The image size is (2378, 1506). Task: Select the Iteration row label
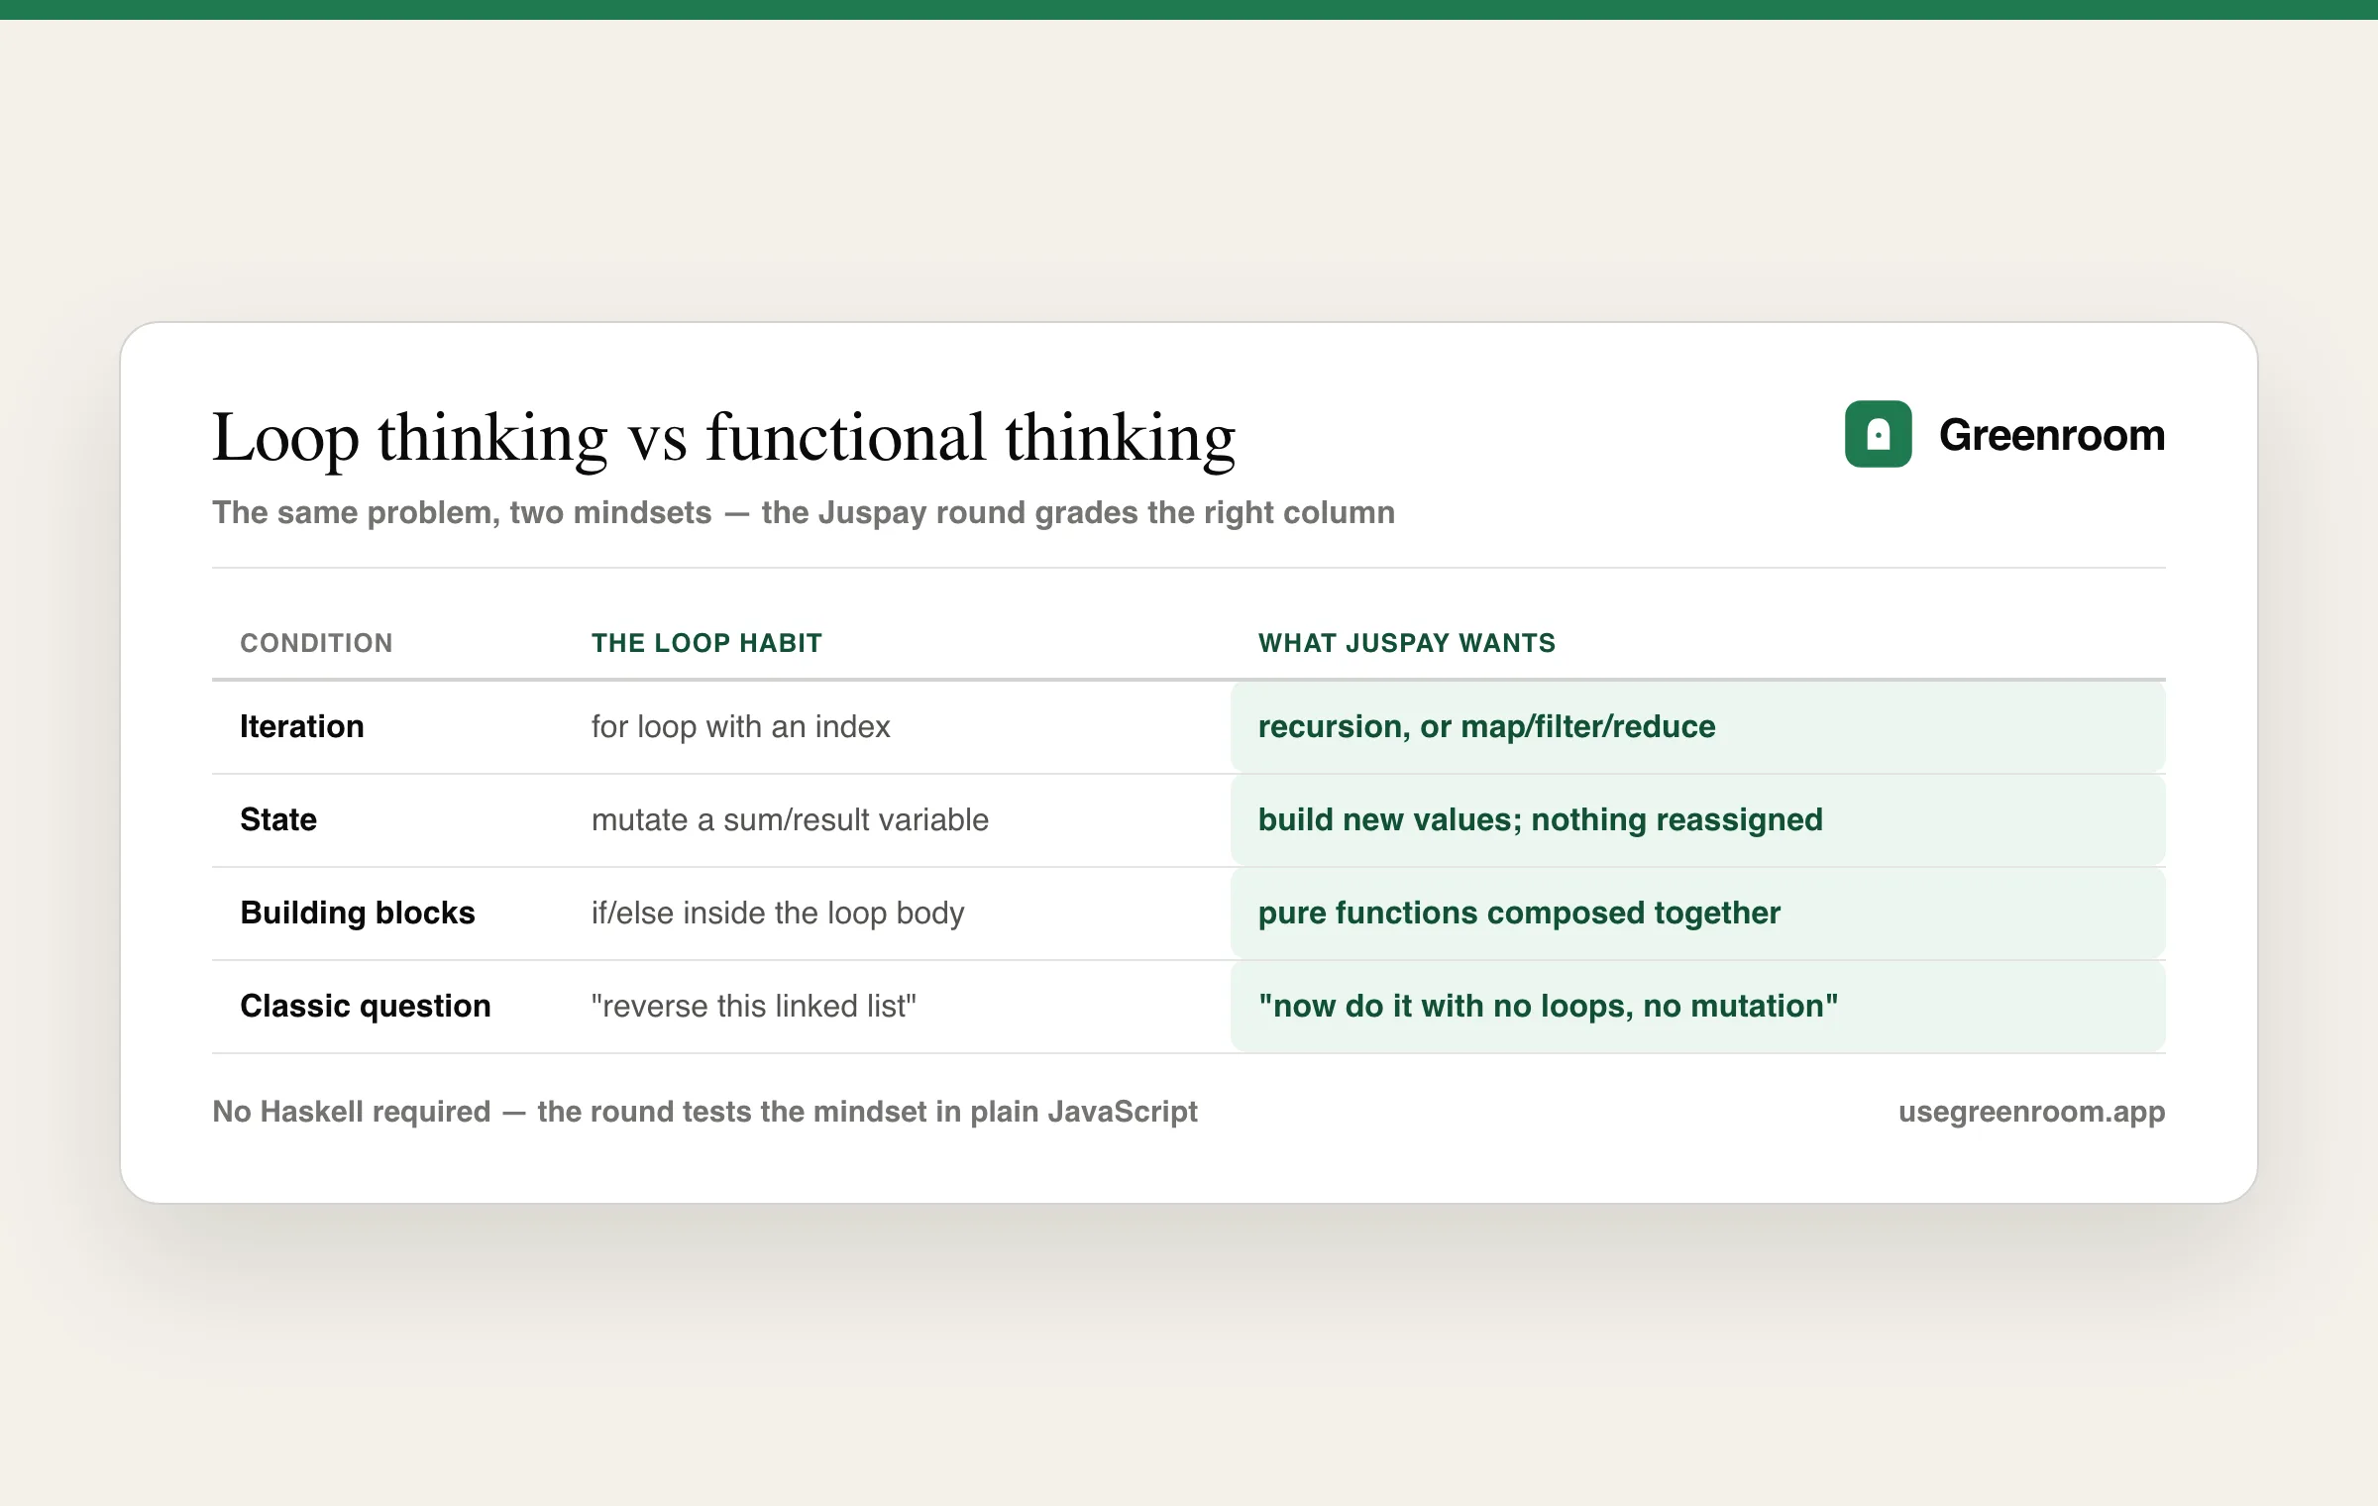pos(302,726)
